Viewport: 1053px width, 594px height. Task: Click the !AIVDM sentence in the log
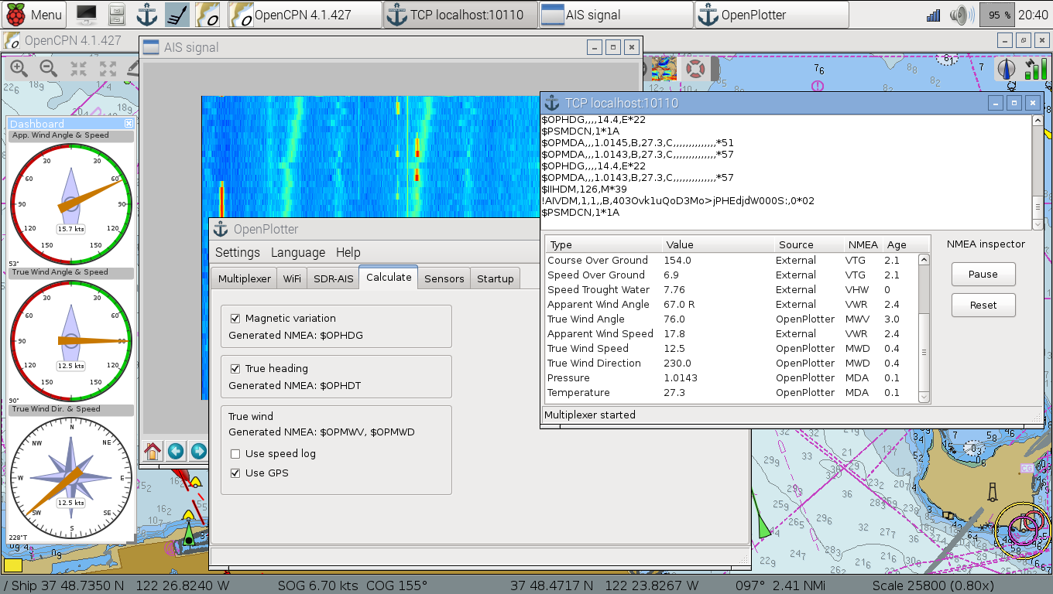coord(677,200)
